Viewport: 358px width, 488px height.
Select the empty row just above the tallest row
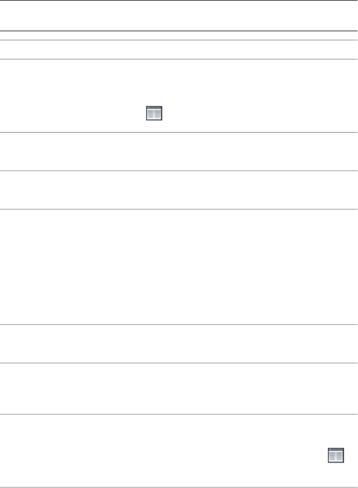coord(179,190)
